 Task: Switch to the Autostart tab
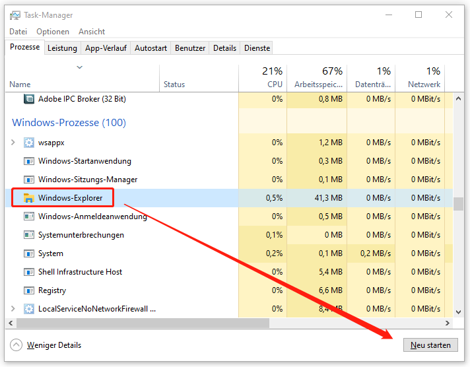click(x=151, y=48)
